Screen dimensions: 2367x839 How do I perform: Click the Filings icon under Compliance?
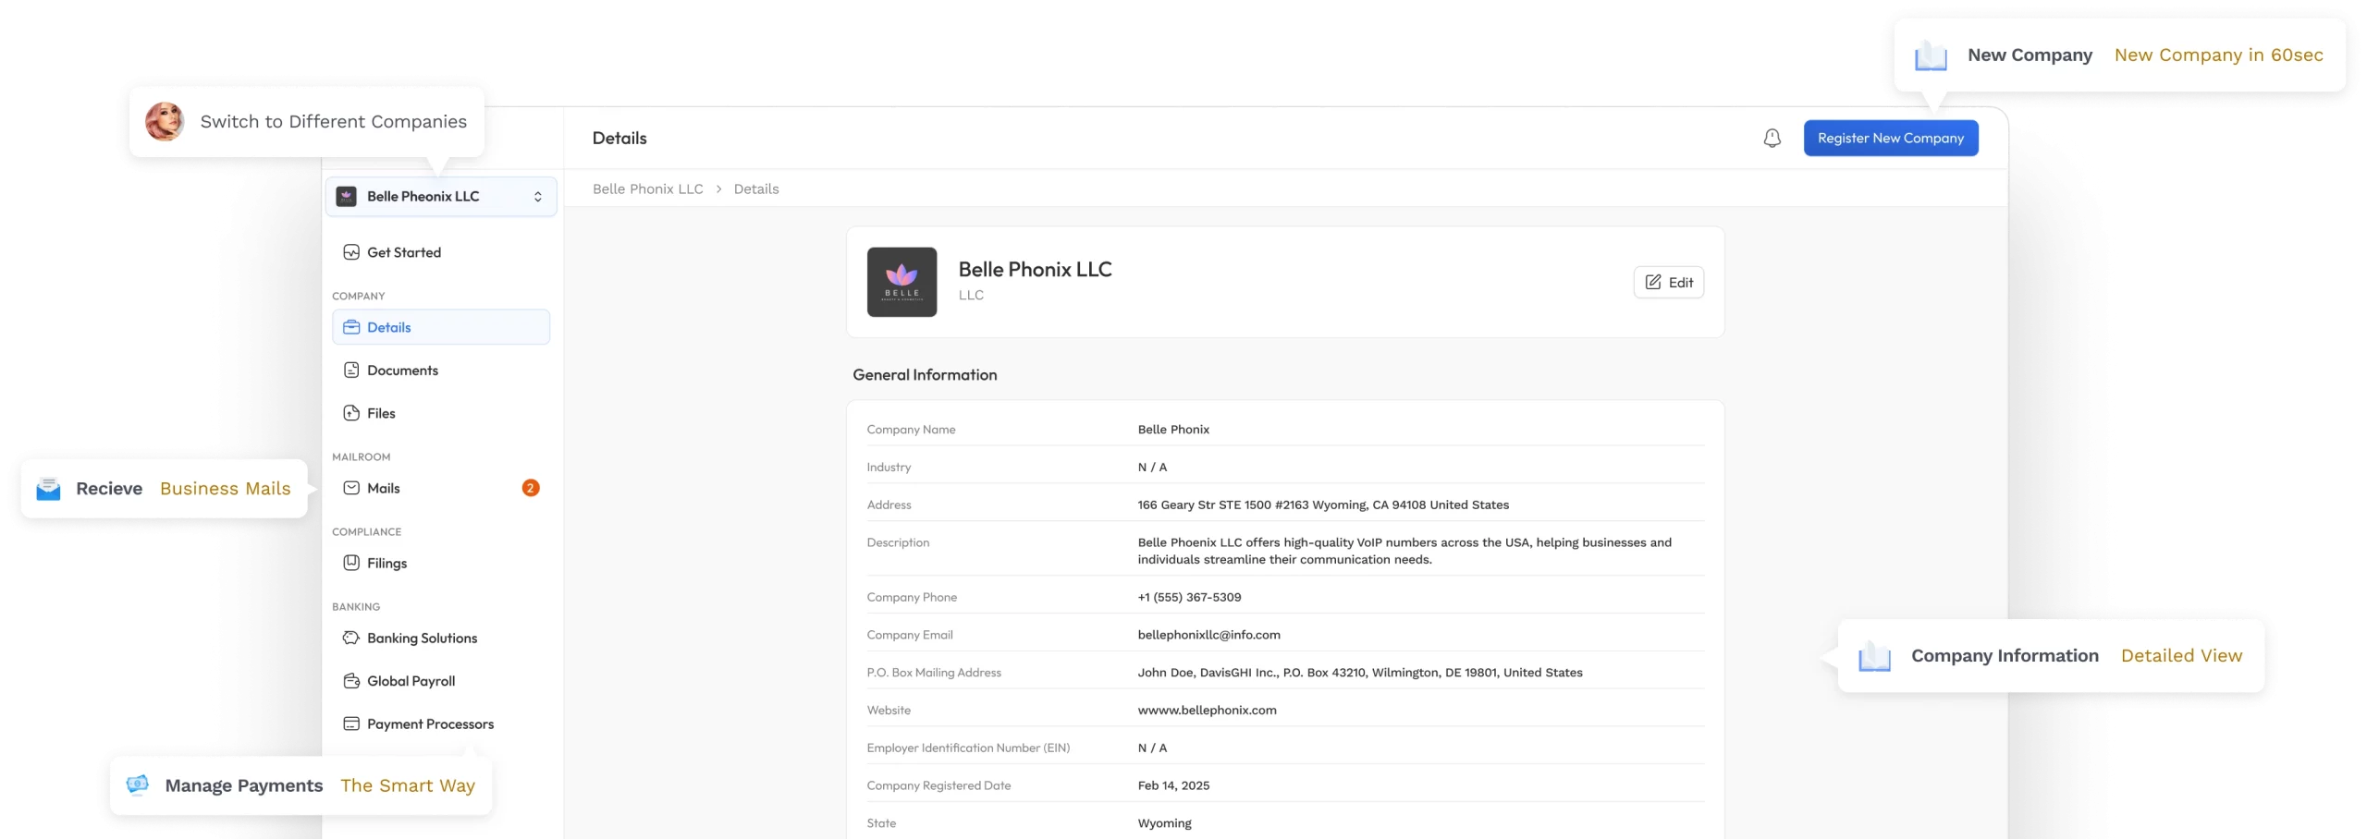(x=351, y=563)
